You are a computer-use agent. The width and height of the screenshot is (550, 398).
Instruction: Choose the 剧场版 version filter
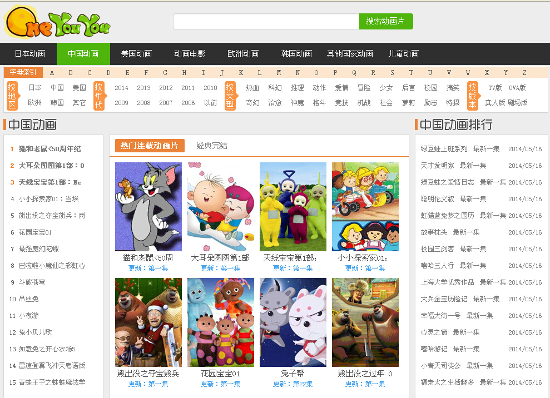(517, 103)
